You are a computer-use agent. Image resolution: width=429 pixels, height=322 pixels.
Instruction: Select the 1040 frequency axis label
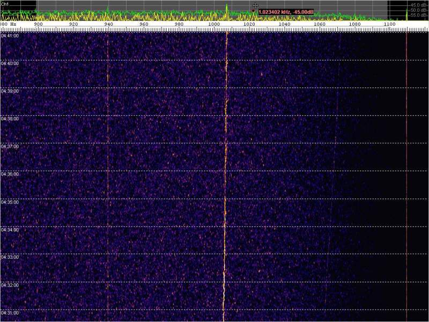pos(284,24)
